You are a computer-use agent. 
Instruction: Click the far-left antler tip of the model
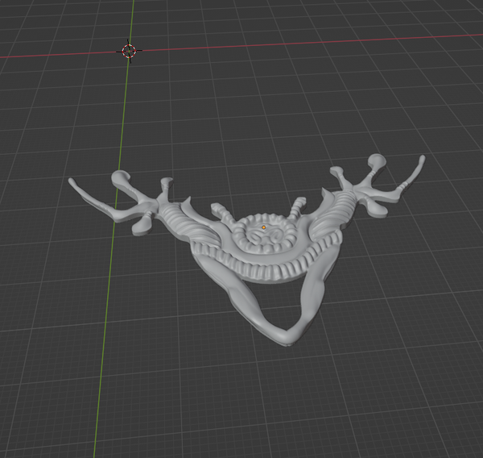coord(72,182)
